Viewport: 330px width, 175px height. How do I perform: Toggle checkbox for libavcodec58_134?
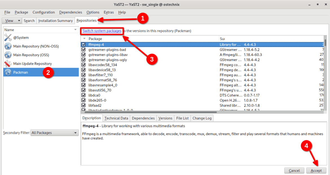[83, 65]
